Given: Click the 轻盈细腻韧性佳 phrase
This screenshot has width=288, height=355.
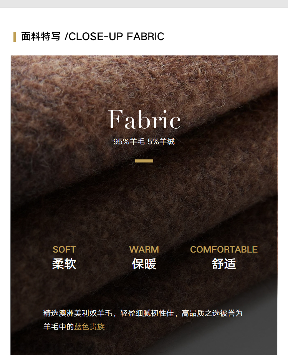Looking at the screenshot, I should coord(147,313).
